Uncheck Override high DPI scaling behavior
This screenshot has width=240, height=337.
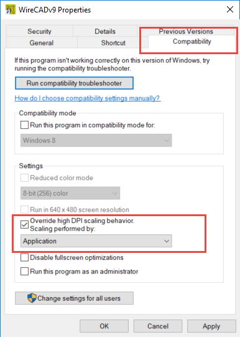pos(24,225)
